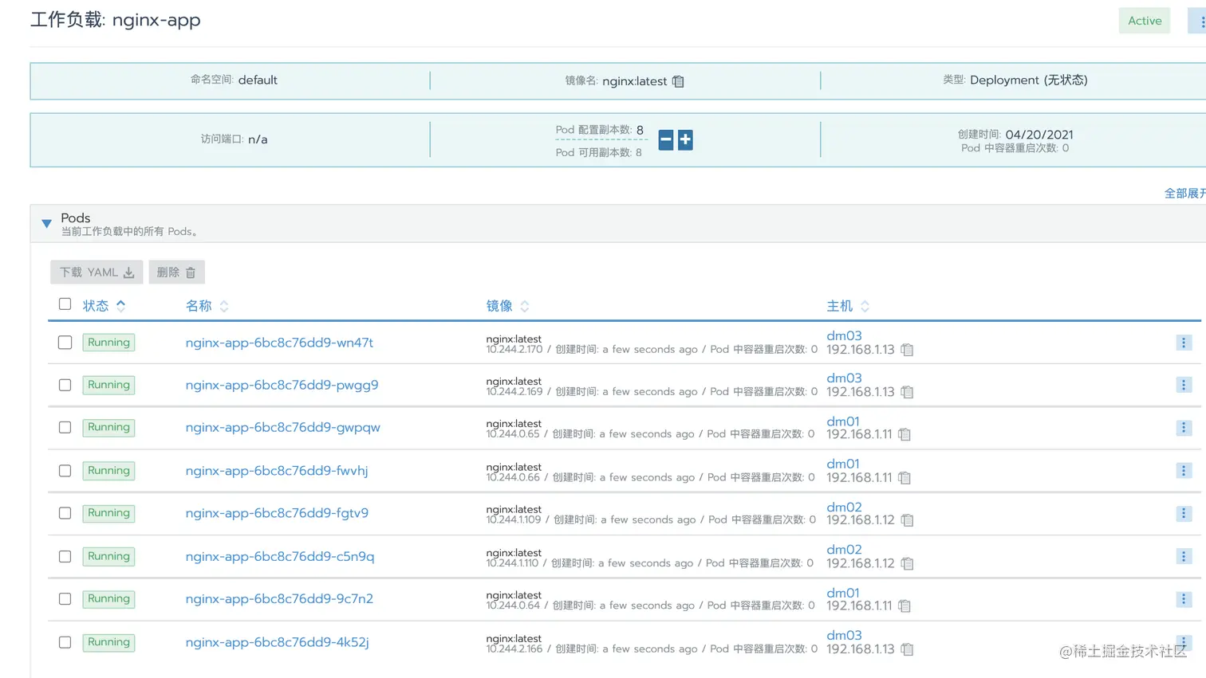Open host dm01 link in fwvhj row
The width and height of the screenshot is (1206, 678).
pos(843,464)
